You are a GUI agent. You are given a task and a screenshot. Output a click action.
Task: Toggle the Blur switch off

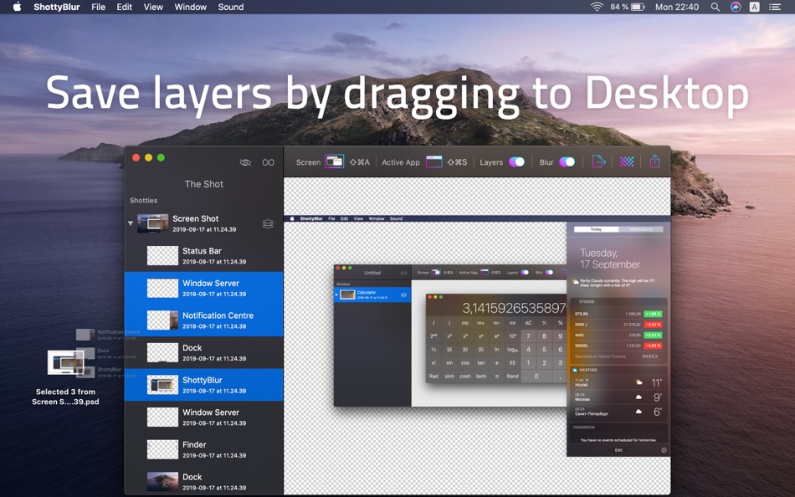(567, 161)
